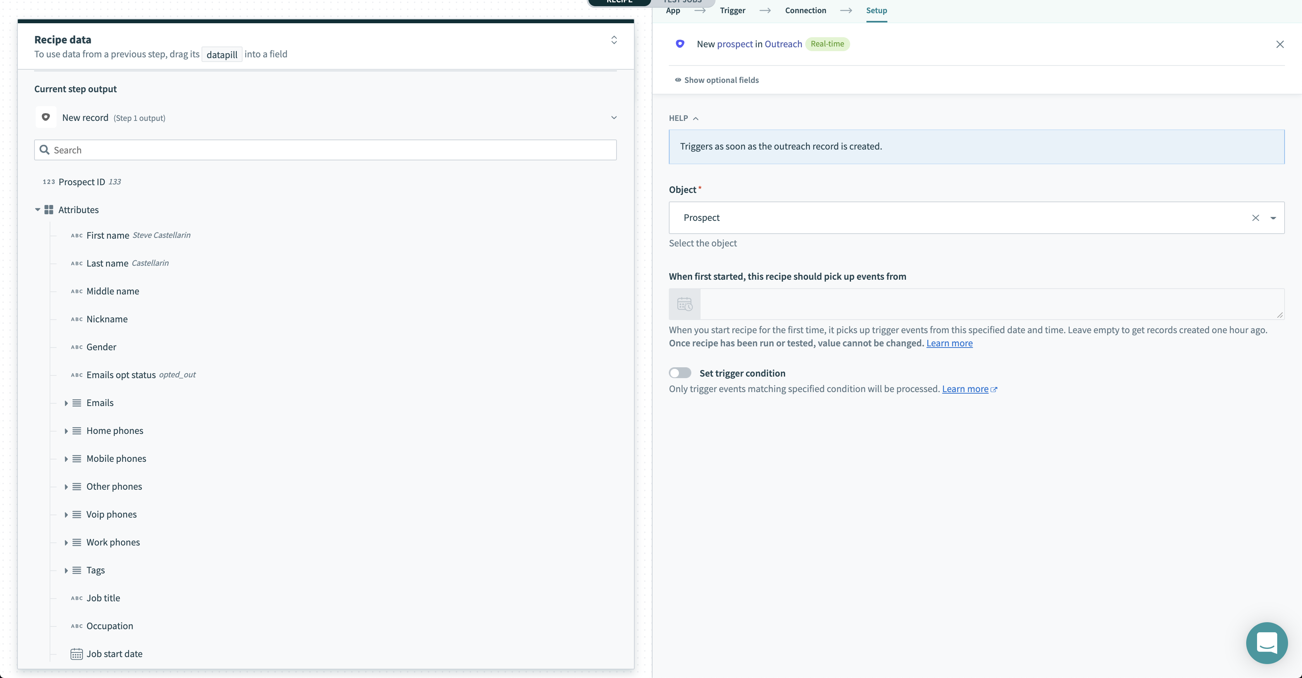Click the Attributes grid icon

pos(49,210)
